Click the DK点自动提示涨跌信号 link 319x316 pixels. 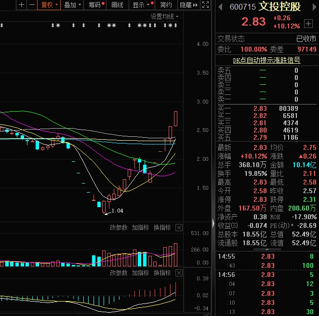click(x=266, y=60)
